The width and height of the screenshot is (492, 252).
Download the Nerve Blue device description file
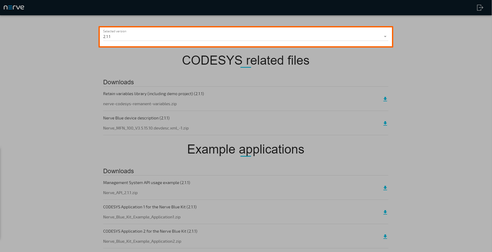[x=385, y=123]
